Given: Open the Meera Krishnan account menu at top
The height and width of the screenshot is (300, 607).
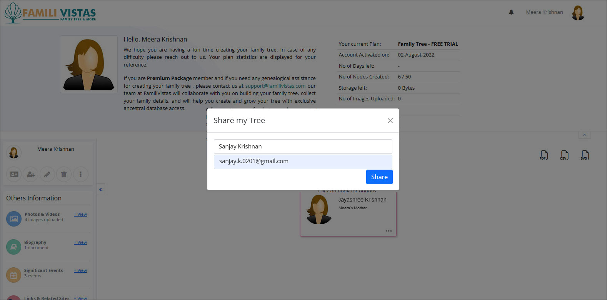Looking at the screenshot, I should (x=544, y=12).
